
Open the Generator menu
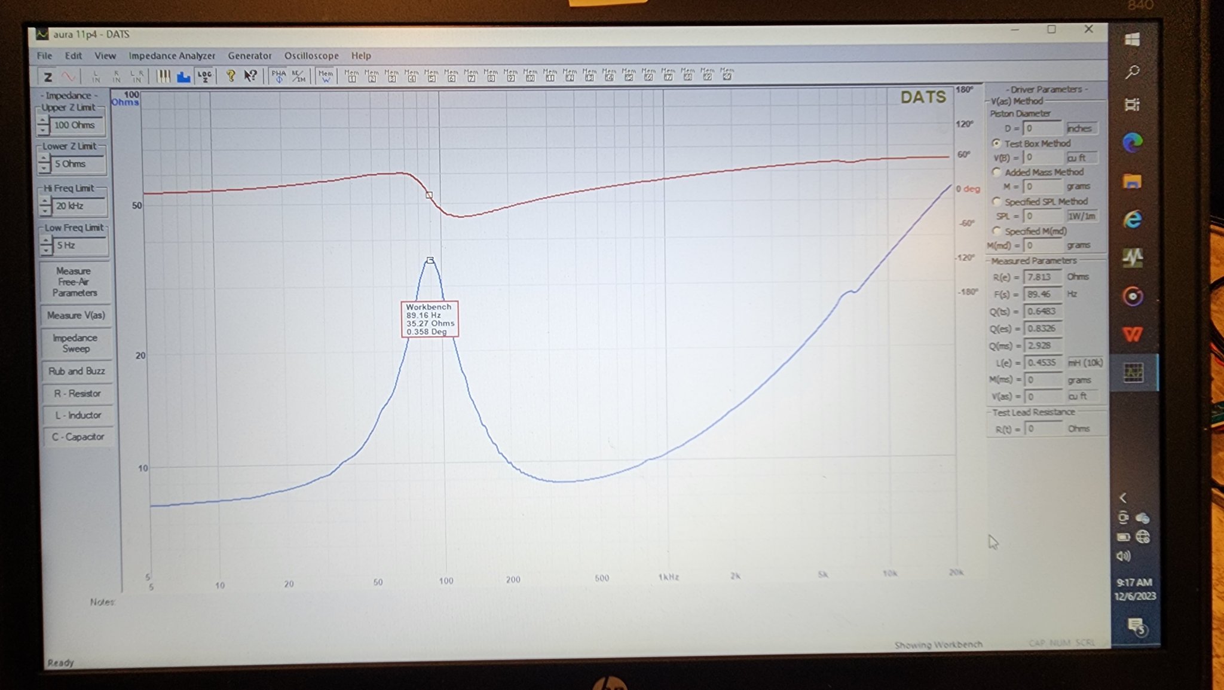(249, 56)
